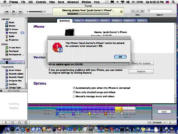Viewport: 178px width, 134px height.
Task: Toggle shuffle at the window bottom
Action: (12, 123)
